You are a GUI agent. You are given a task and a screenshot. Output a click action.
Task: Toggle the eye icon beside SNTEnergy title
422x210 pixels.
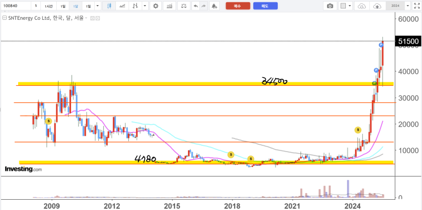[93, 18]
